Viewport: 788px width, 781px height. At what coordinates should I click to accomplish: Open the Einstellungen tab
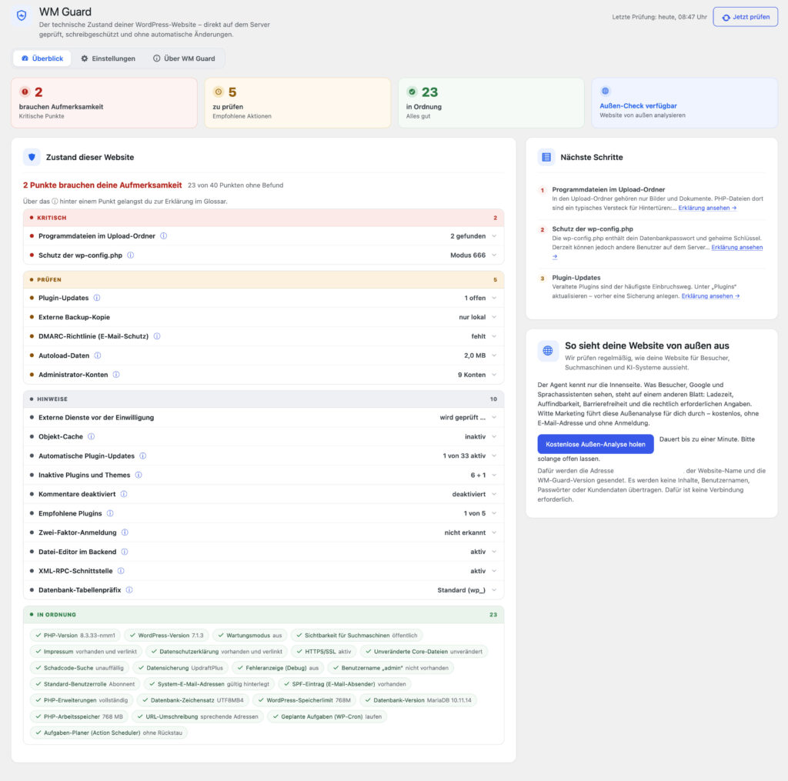pyautogui.click(x=108, y=58)
